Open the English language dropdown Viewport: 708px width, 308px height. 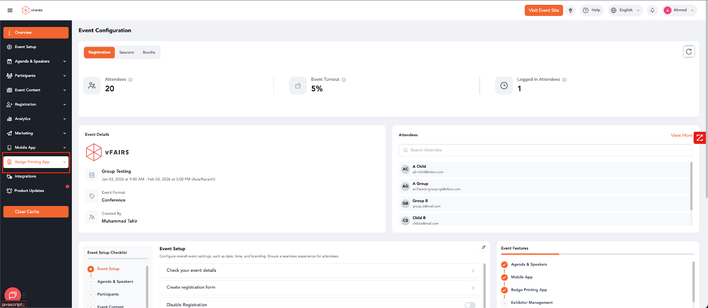coord(625,10)
